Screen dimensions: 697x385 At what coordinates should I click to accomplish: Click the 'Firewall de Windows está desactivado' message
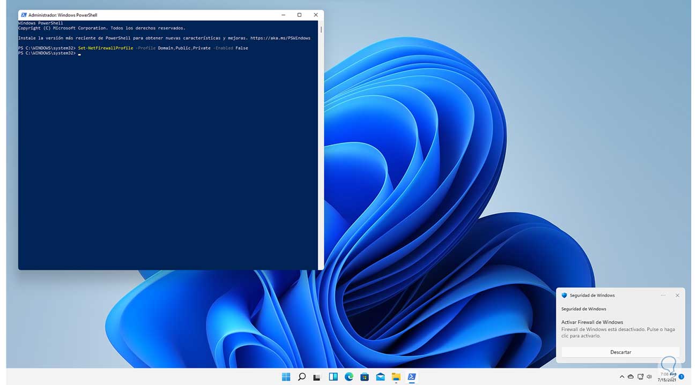[x=618, y=333]
